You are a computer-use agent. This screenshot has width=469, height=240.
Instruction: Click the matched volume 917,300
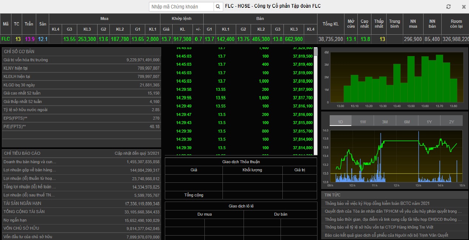click(x=182, y=39)
